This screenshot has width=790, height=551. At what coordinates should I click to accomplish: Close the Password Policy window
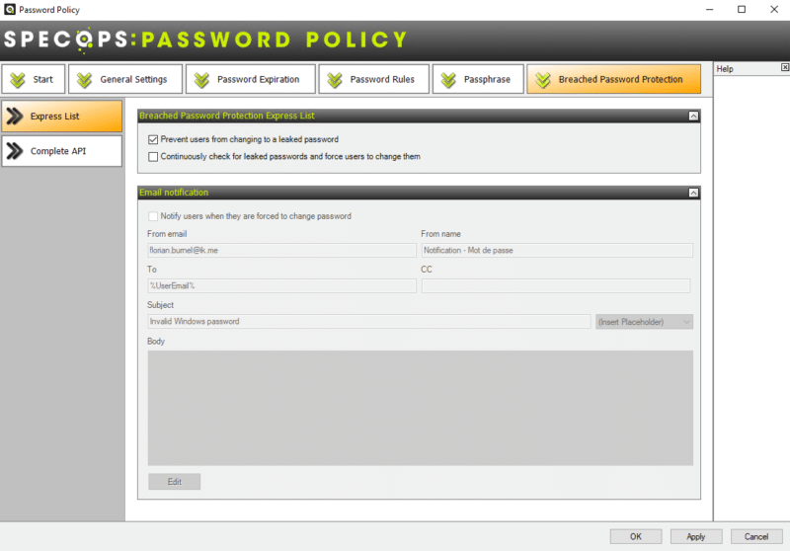(774, 10)
